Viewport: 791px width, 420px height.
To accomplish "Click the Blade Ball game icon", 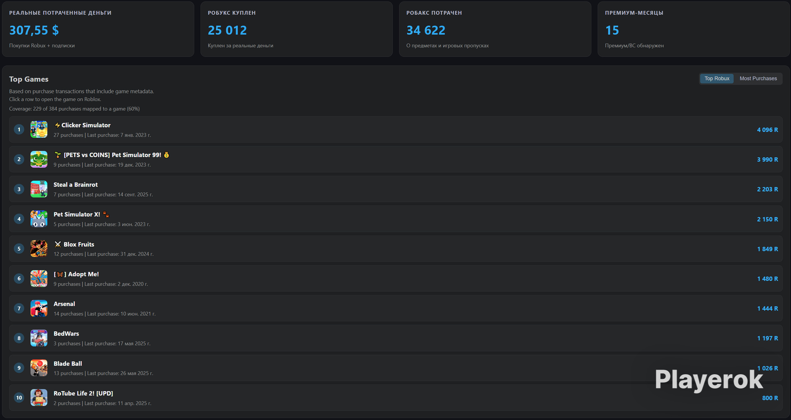I will (39, 368).
